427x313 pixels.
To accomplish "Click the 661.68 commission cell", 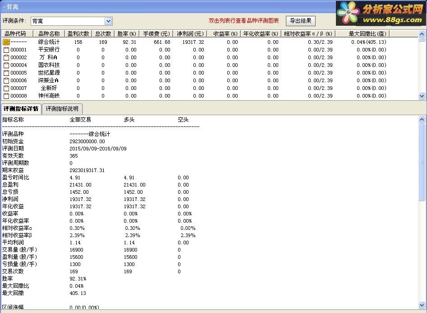I will pyautogui.click(x=162, y=42).
